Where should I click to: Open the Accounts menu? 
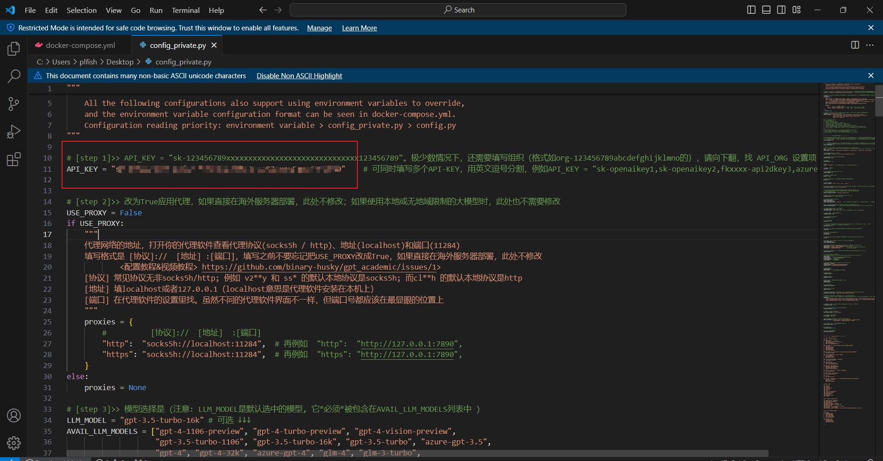click(14, 415)
